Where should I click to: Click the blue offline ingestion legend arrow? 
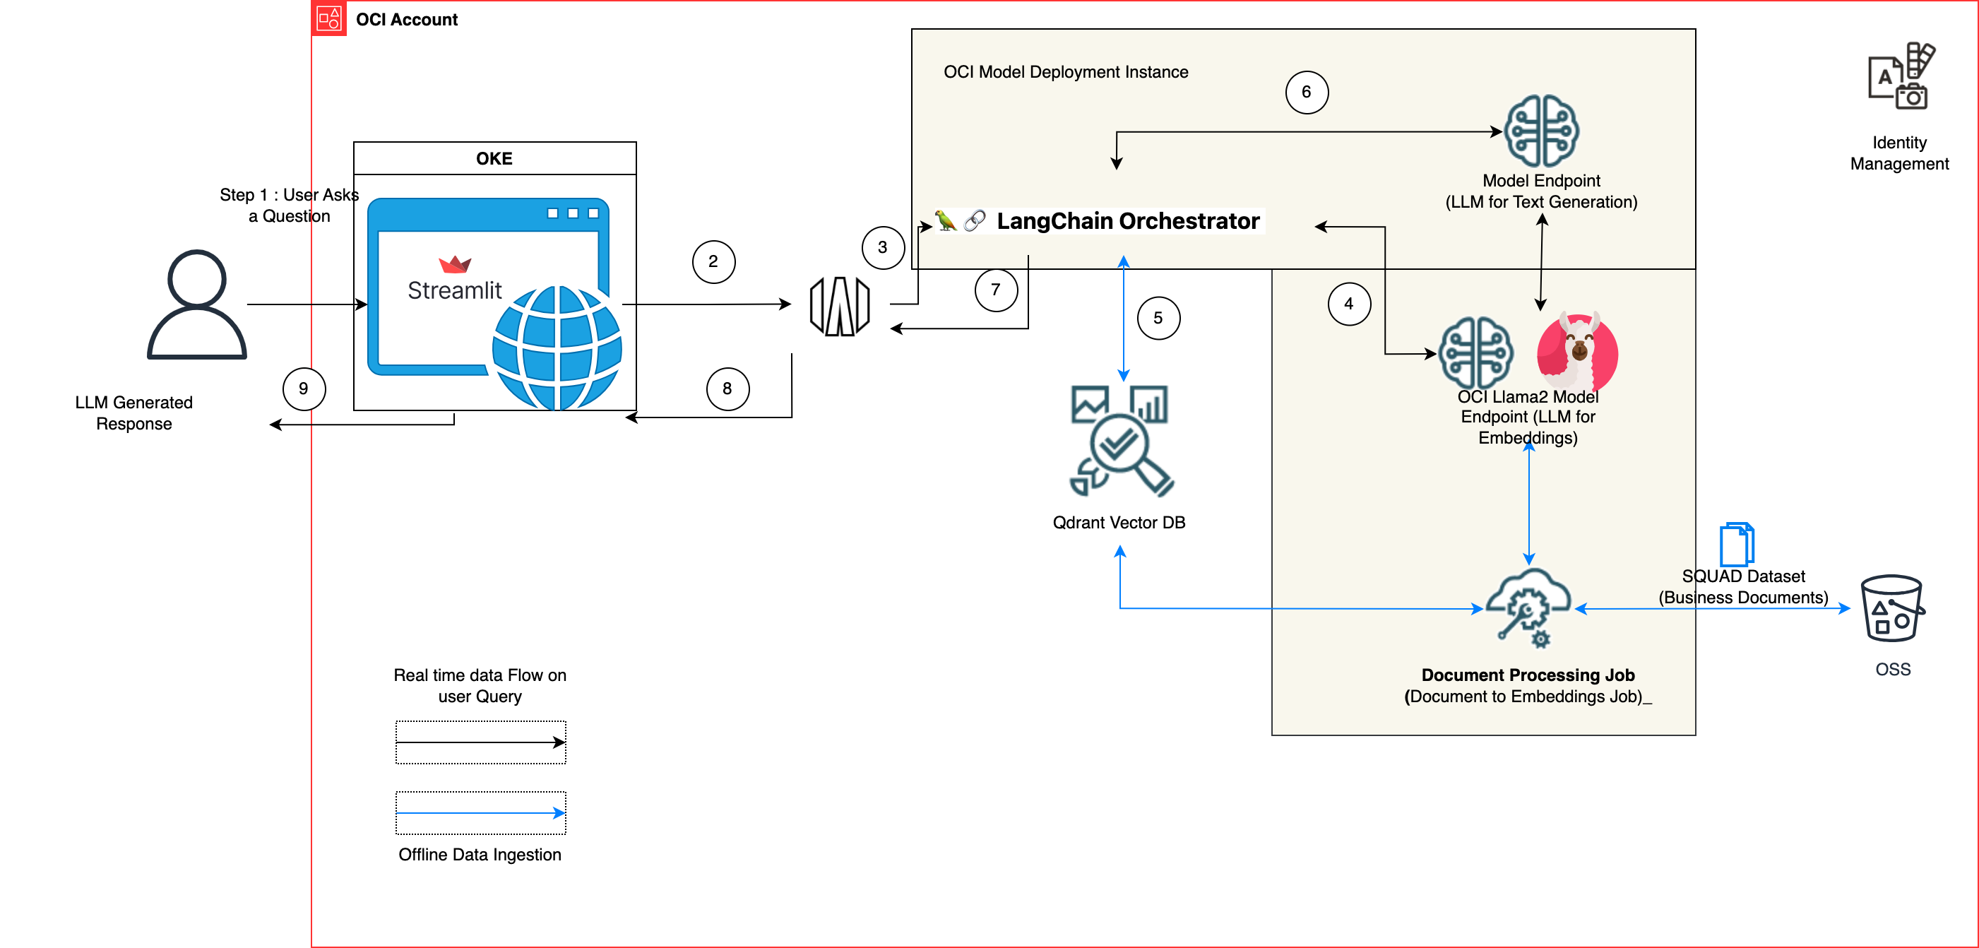coord(480,813)
